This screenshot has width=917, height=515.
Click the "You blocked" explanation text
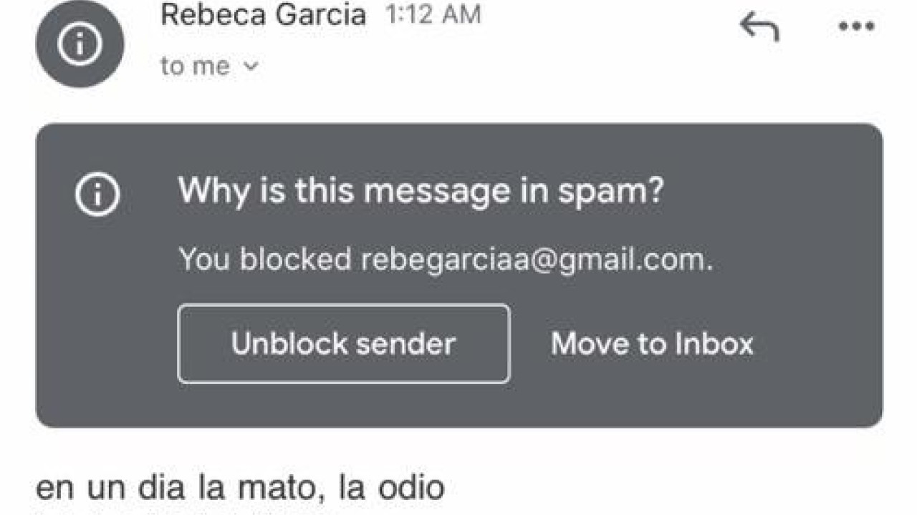click(265, 259)
